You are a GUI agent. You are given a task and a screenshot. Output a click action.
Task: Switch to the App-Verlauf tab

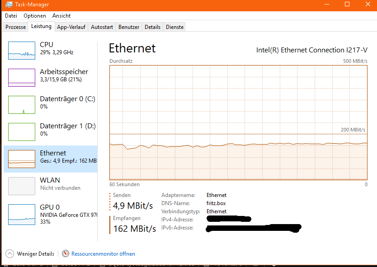[71, 27]
